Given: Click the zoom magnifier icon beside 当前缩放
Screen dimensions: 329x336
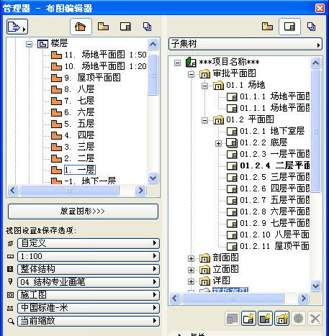Looking at the screenshot, I should (x=11, y=321).
